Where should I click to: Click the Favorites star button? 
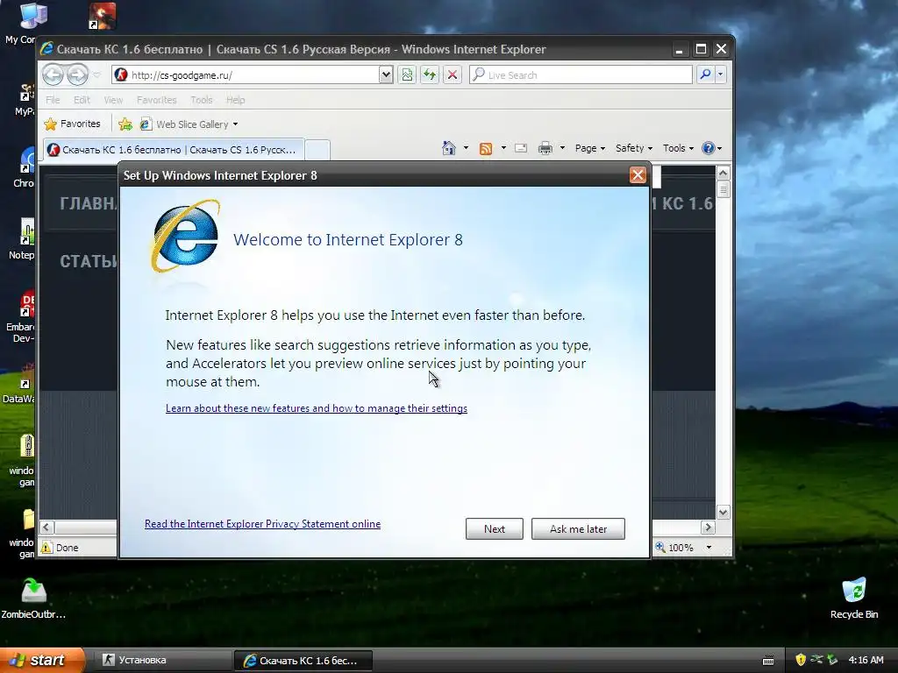pyautogui.click(x=72, y=124)
